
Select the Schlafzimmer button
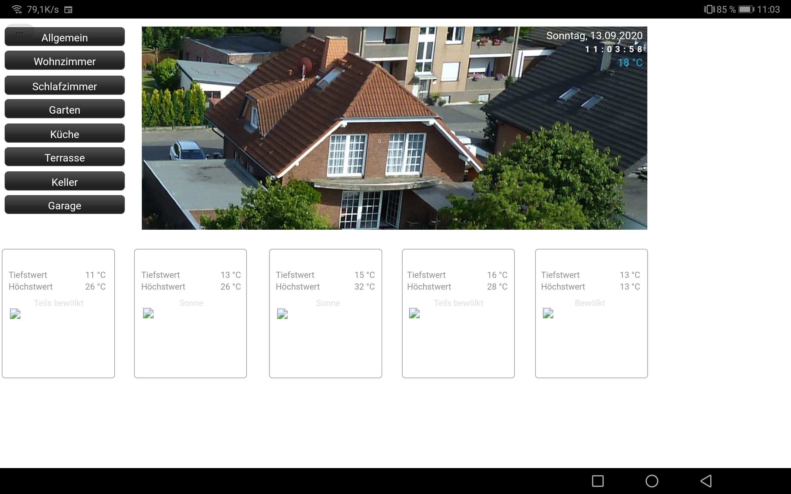65,86
